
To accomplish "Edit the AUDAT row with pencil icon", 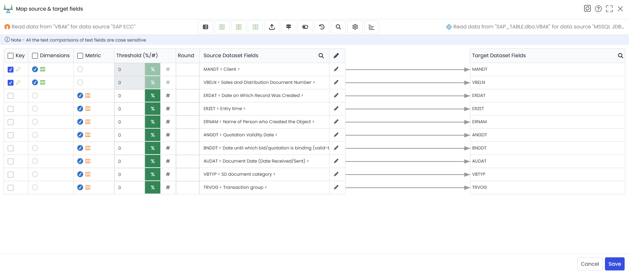I will tap(336, 161).
